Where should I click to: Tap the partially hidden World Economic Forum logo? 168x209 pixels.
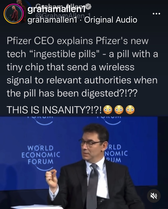click(x=116, y=154)
